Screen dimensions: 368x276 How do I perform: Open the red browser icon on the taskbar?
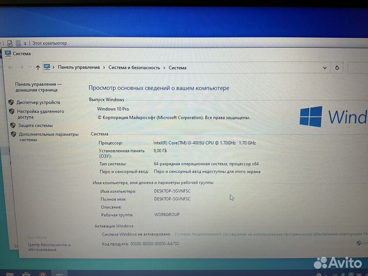point(42,274)
